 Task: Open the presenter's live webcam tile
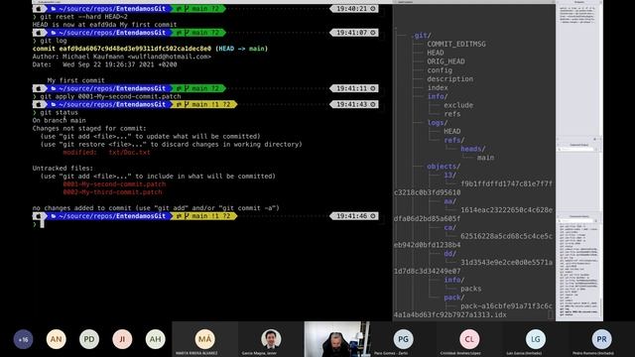tap(337, 339)
